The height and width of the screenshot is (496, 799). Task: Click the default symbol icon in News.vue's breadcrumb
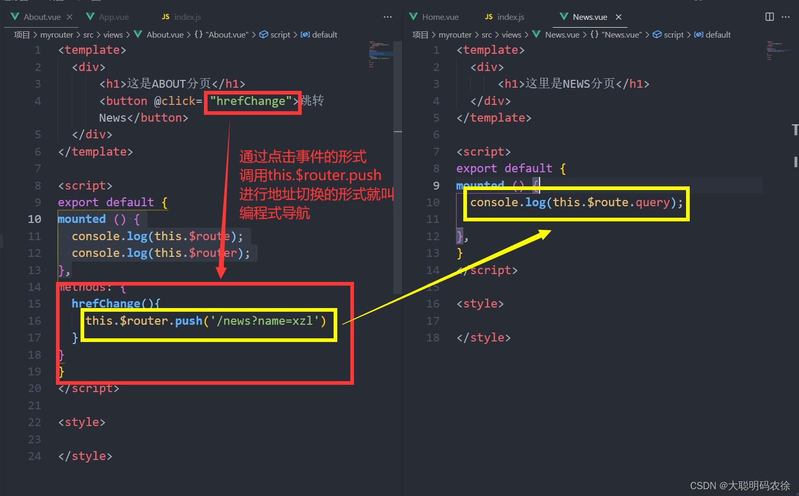pos(699,34)
